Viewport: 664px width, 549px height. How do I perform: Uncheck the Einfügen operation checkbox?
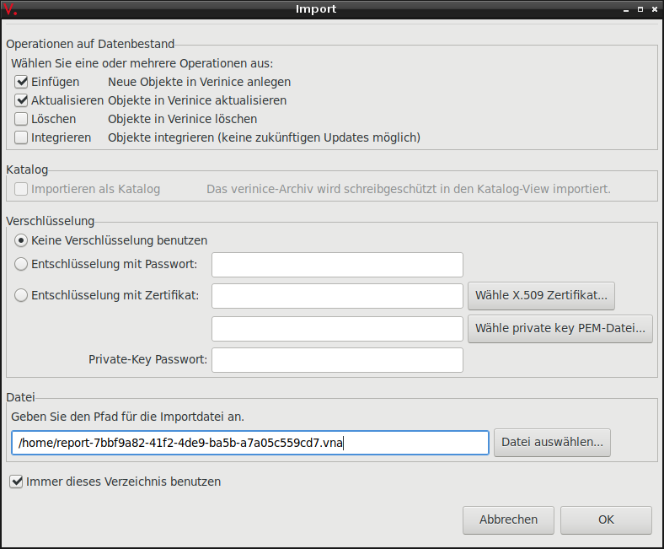22,82
